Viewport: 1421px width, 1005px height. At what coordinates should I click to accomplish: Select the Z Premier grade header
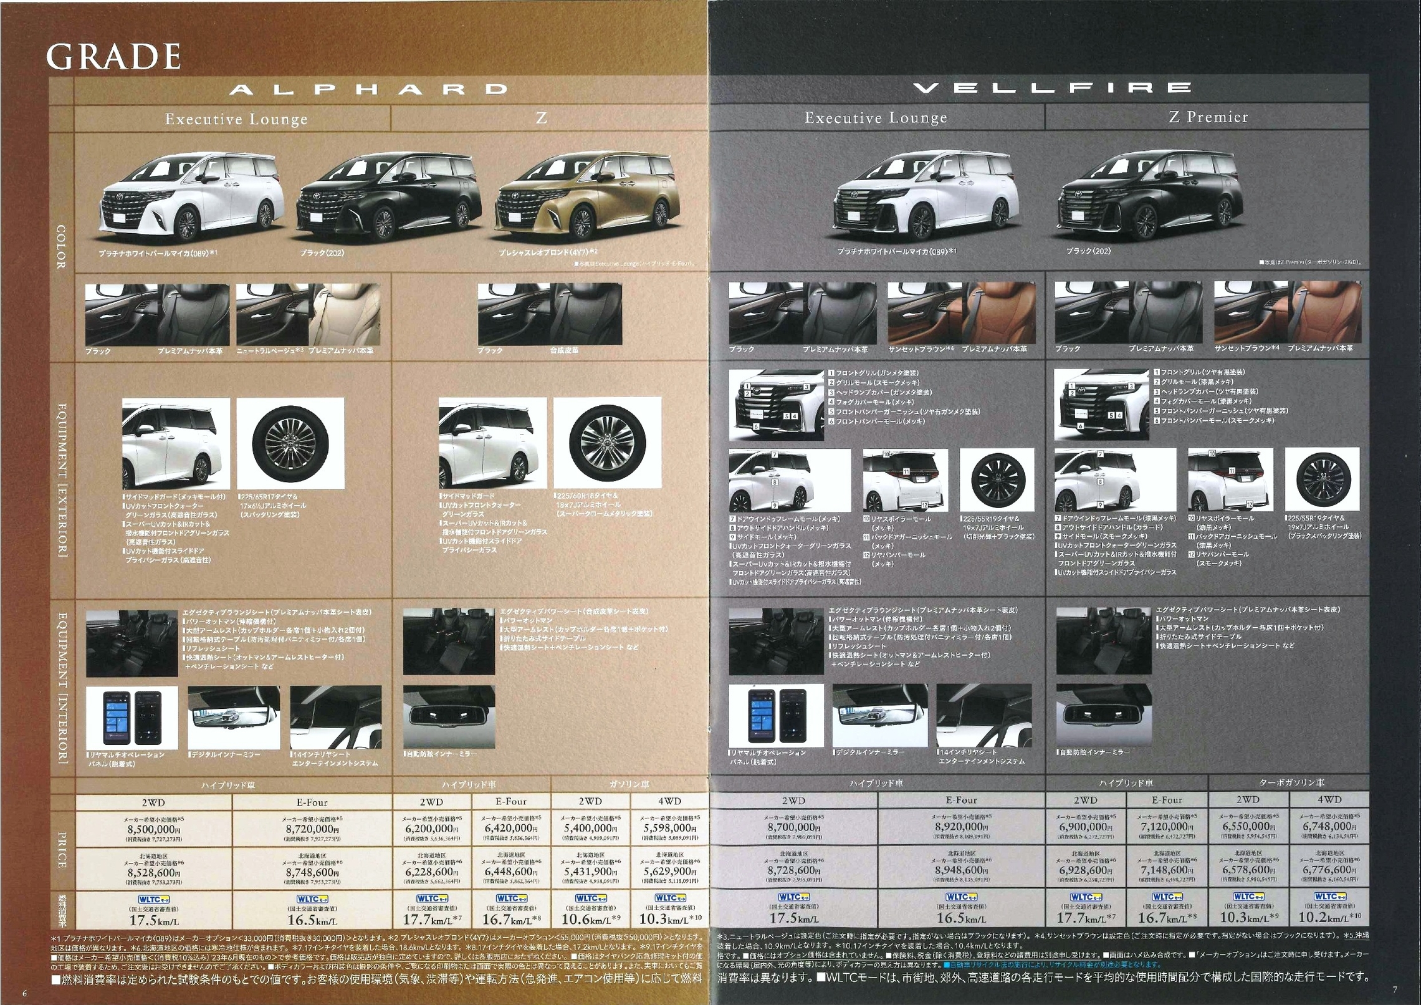pos(1208,117)
